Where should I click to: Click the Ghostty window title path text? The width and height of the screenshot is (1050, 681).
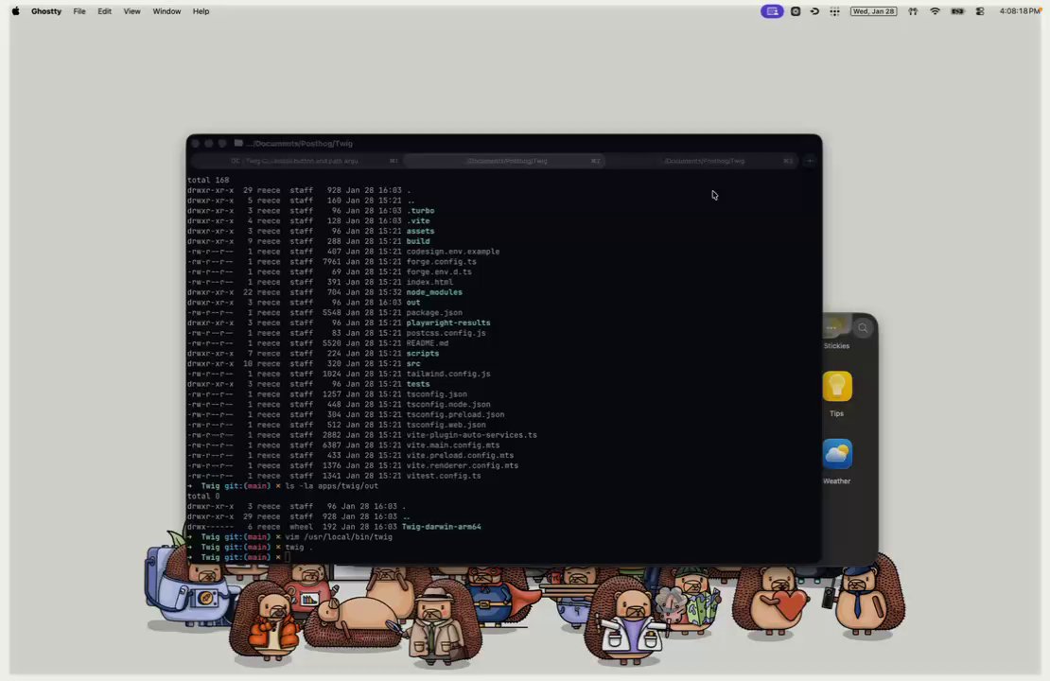coord(299,144)
